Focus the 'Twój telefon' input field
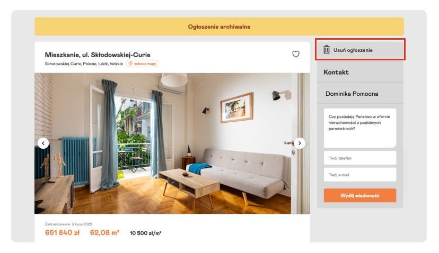Viewport: 439px width, 253px height. point(360,158)
